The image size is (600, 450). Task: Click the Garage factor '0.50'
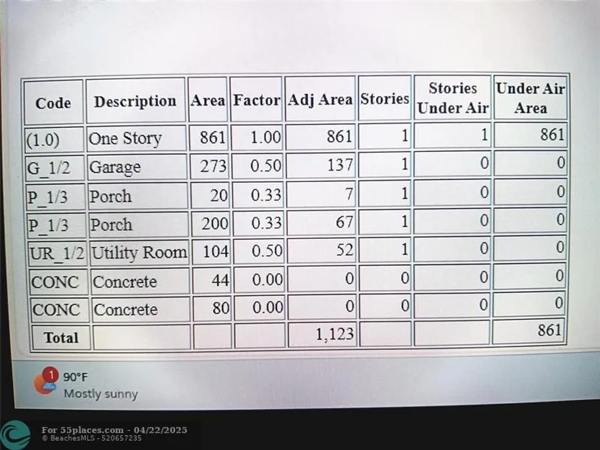258,166
